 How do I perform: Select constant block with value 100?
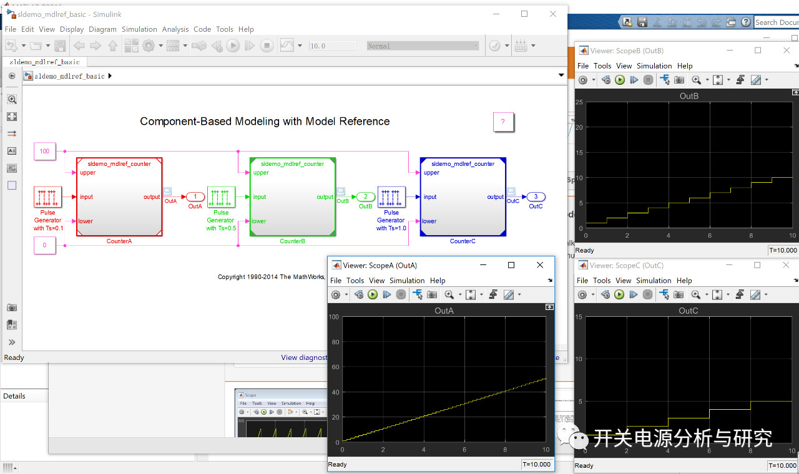tap(44, 151)
